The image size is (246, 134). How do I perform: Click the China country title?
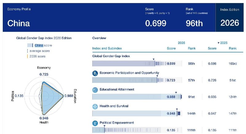click(x=18, y=23)
